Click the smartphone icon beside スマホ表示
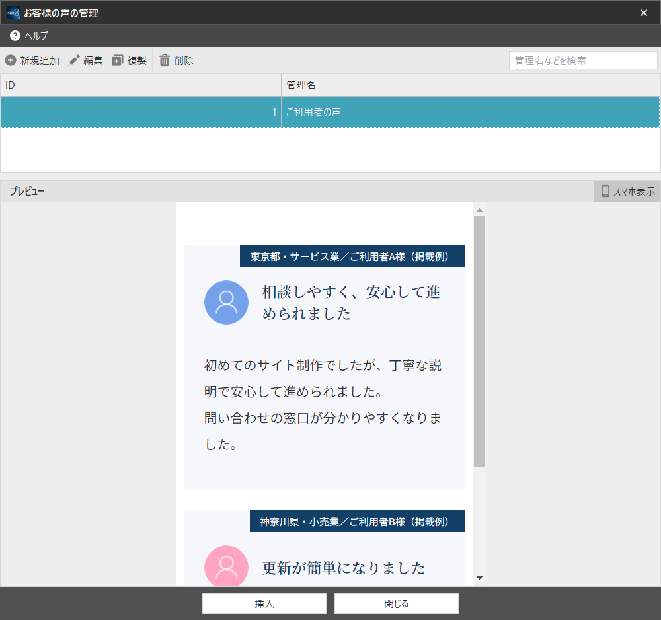This screenshot has width=661, height=620. pos(605,191)
